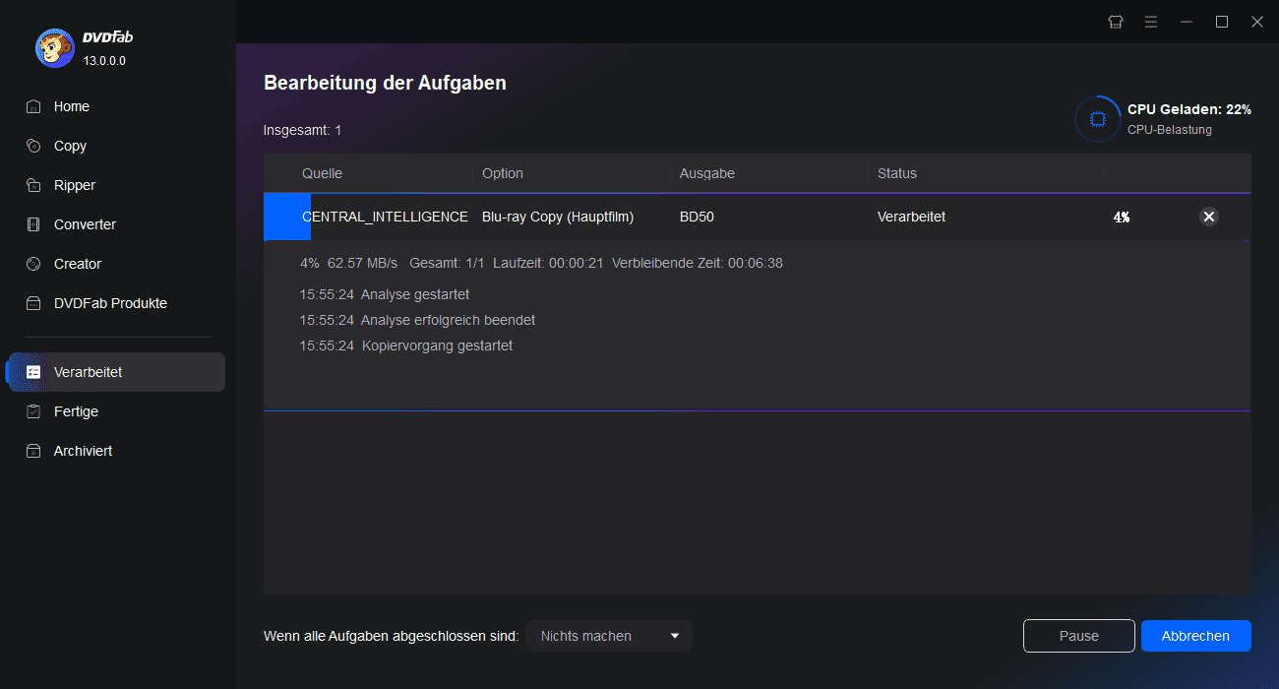Screen dimensions: 1279x689
Task: Click 'Blu-ray Copy (Hauptfilm)' option text
Action: point(558,217)
